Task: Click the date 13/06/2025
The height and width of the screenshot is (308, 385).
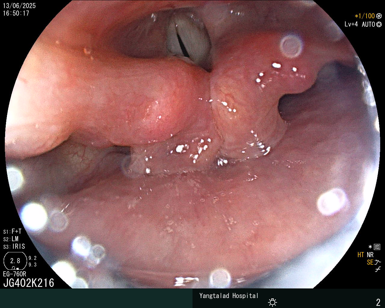Action: pos(19,6)
